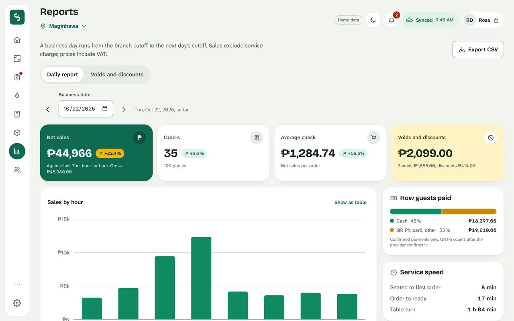The height and width of the screenshot is (321, 514).
Task: Click the +22.4% badge on Net sales
Action: pos(110,153)
